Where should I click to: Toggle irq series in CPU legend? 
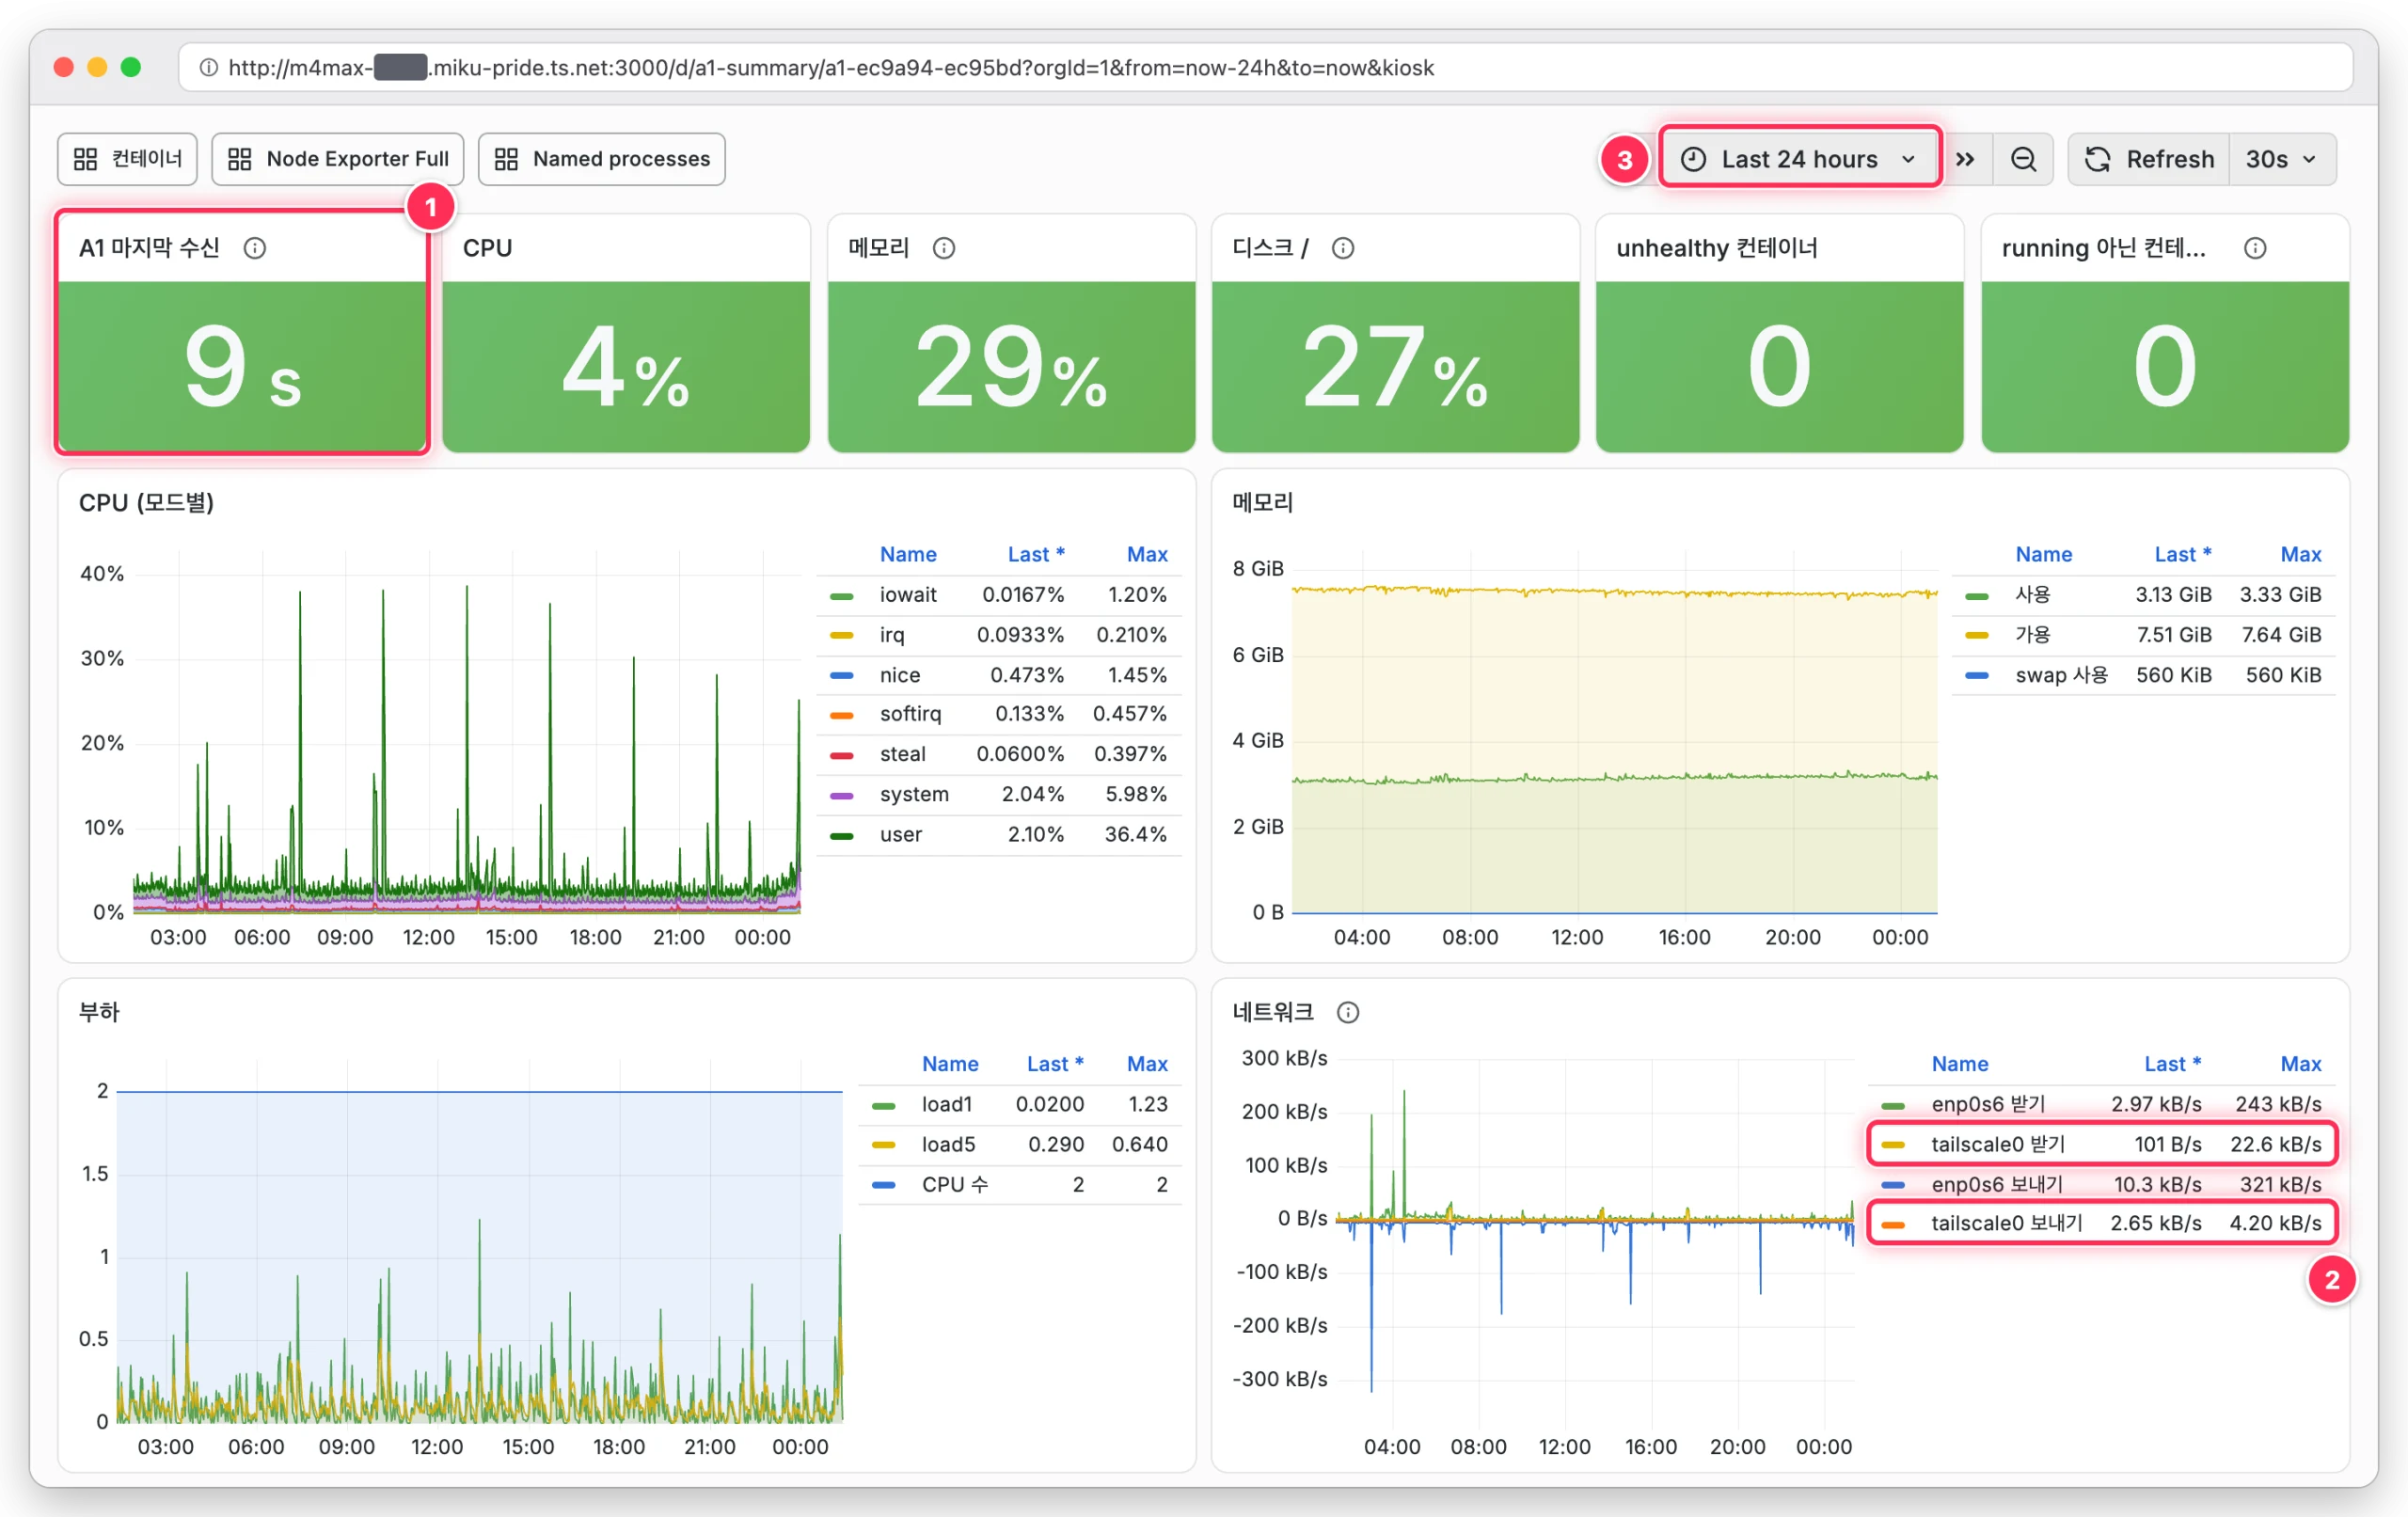coord(892,635)
